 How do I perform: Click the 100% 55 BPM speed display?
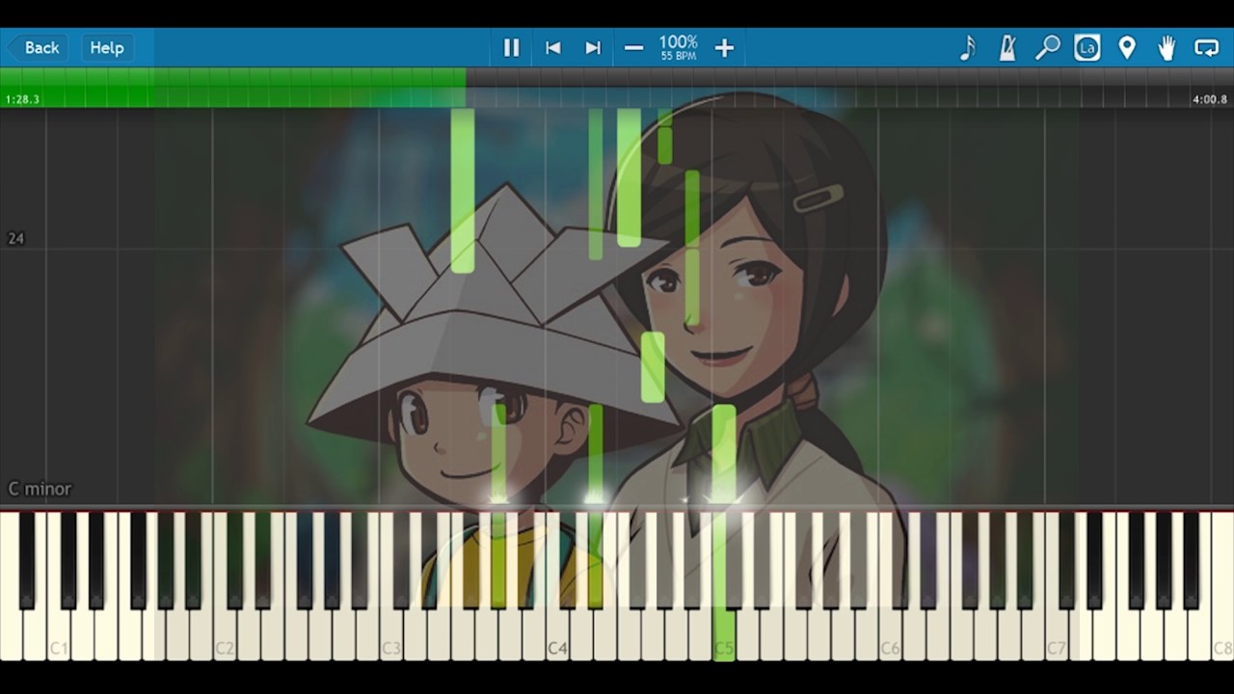tap(679, 47)
